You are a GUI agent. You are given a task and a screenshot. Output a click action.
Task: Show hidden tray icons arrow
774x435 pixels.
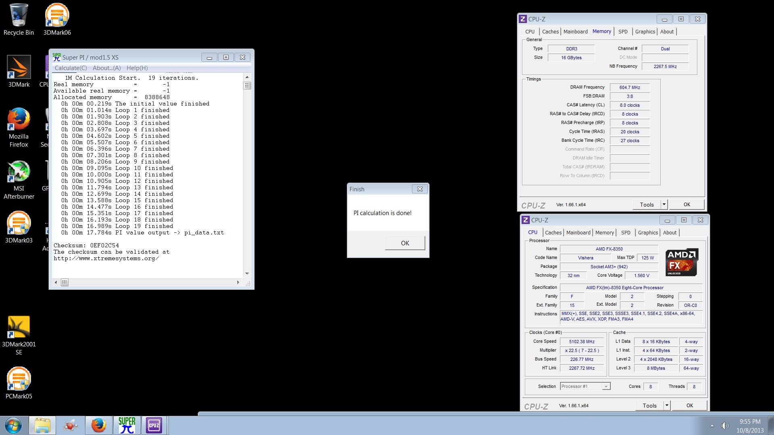click(x=712, y=426)
